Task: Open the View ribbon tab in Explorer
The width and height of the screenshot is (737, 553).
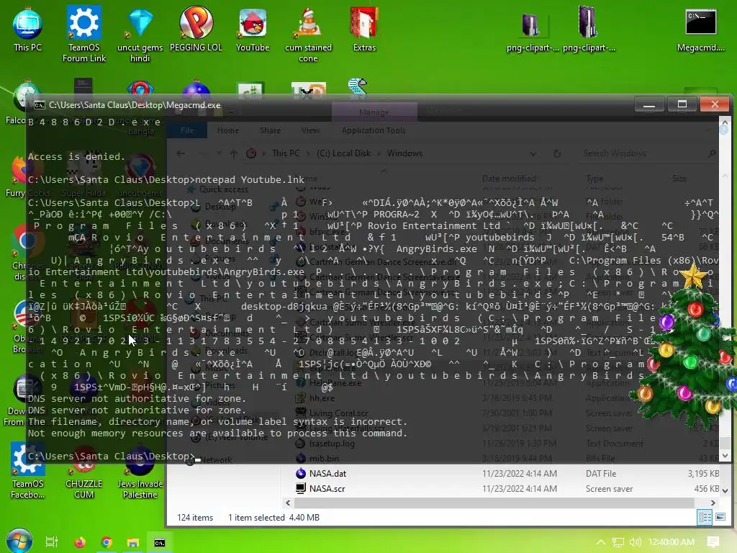Action: pos(310,130)
